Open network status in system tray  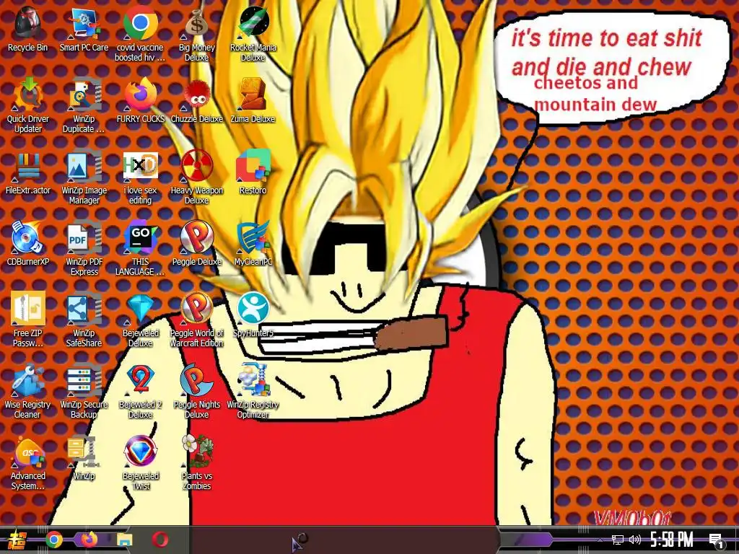point(618,540)
